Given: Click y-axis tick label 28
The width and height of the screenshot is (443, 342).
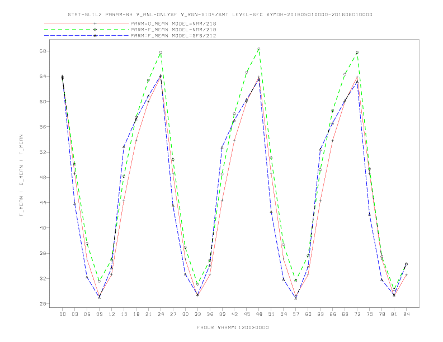Looking at the screenshot, I should 44,304.
